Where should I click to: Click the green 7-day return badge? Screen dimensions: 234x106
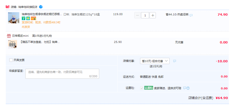(x=24, y=18)
